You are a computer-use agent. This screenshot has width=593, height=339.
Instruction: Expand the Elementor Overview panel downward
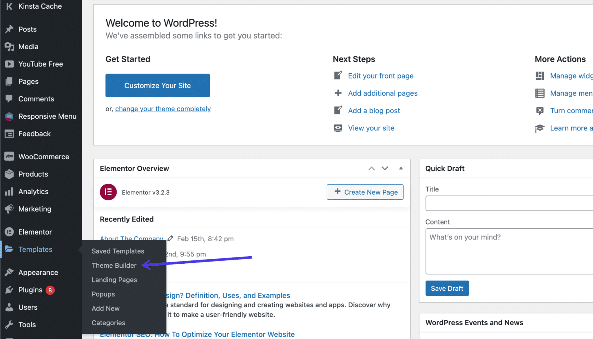[384, 168]
